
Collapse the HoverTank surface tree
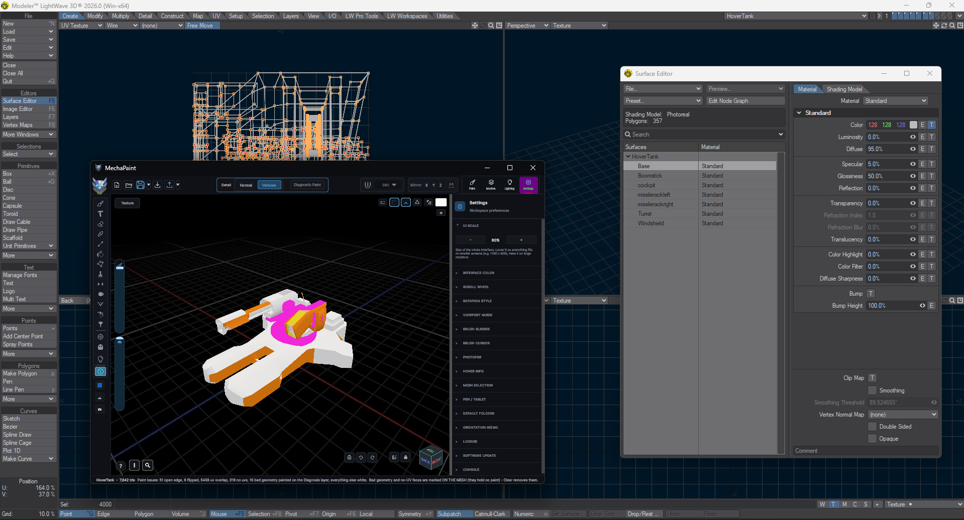[x=628, y=157]
